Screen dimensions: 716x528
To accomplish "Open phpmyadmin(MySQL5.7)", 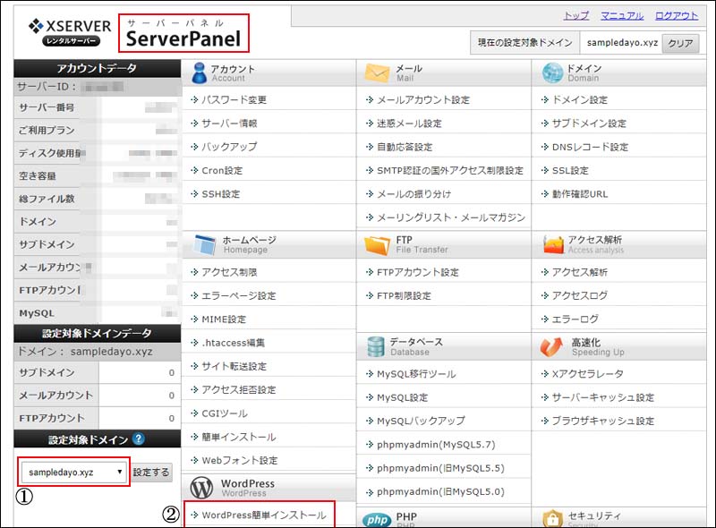I will [436, 445].
